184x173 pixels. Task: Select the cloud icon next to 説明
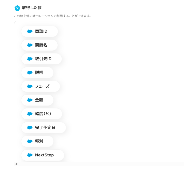click(30, 73)
